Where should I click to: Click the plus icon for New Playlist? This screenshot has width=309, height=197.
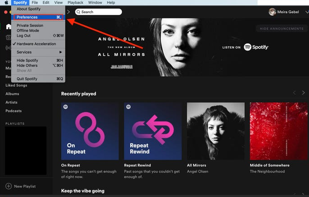(x=9, y=186)
